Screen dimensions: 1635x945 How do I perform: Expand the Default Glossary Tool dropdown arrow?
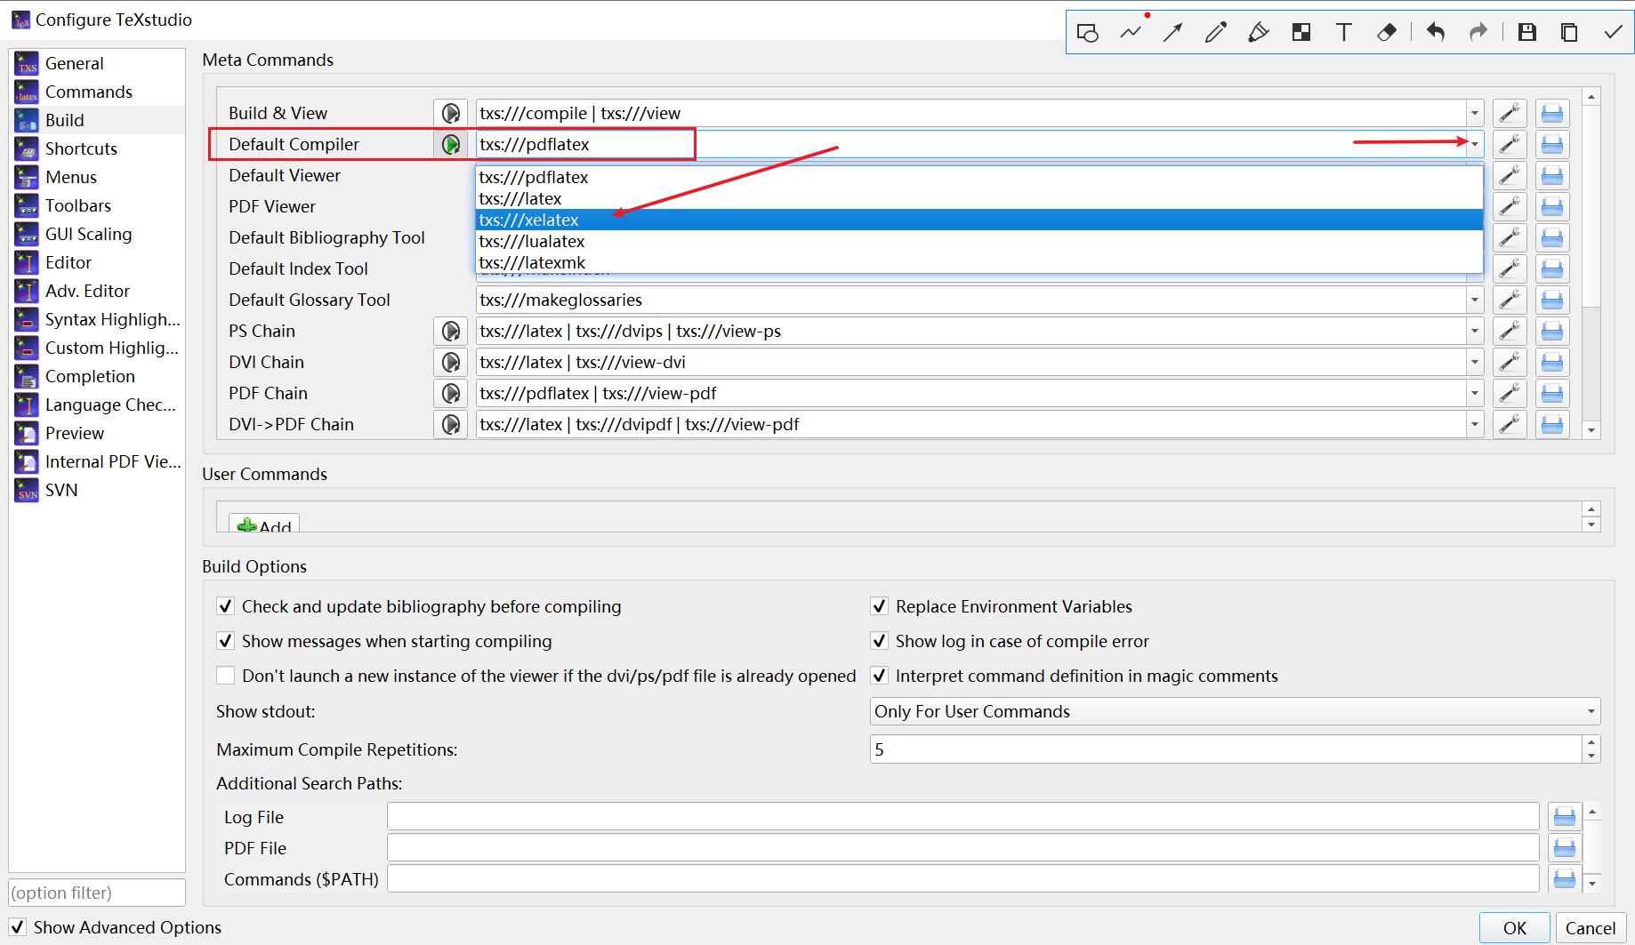pyautogui.click(x=1474, y=300)
